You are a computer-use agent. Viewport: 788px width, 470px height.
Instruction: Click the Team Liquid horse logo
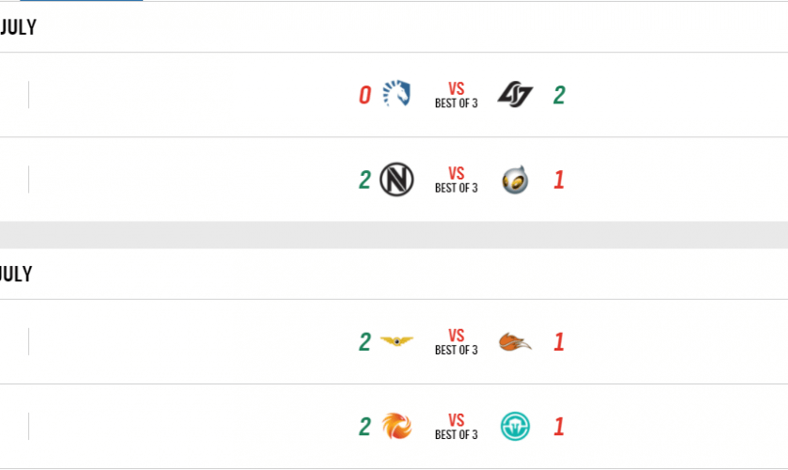click(x=396, y=95)
